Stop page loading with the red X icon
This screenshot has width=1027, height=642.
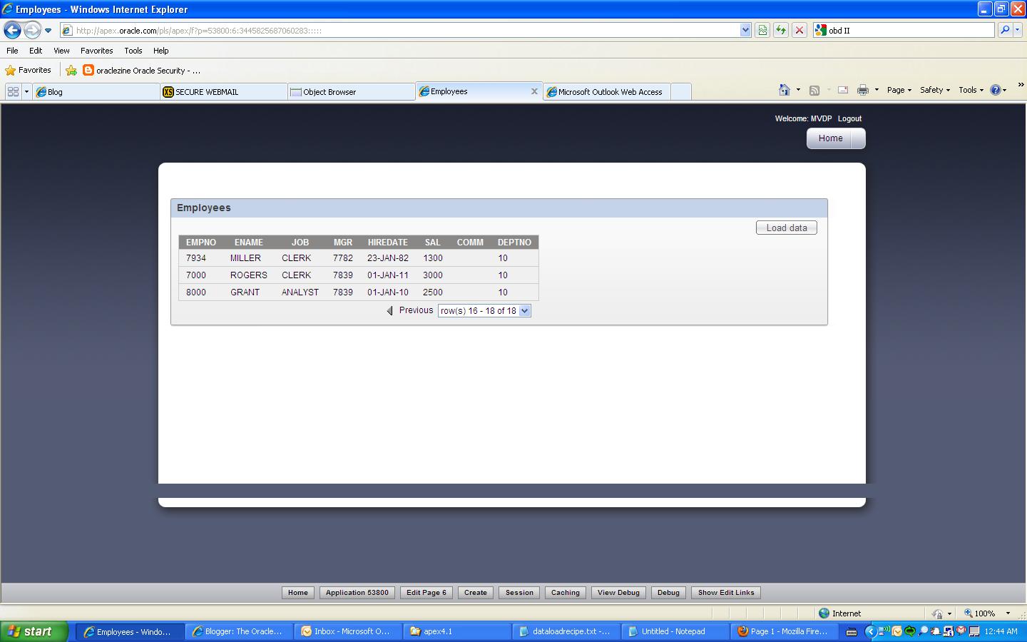[x=798, y=30]
